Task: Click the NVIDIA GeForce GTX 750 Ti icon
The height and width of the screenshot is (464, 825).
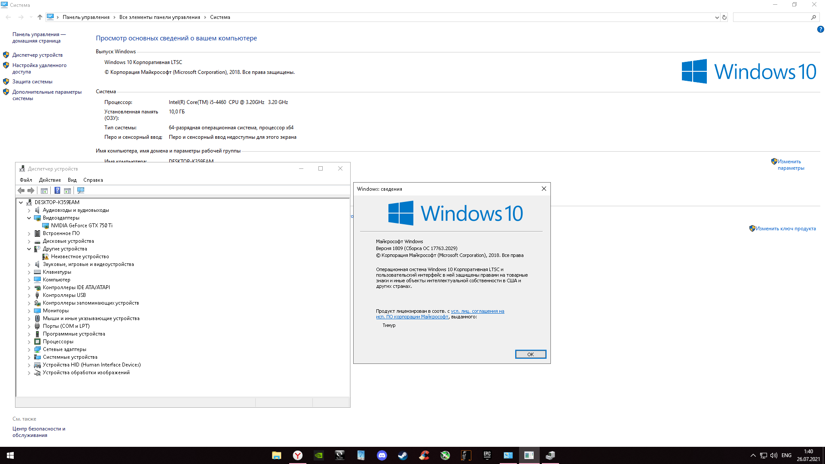Action: [x=45, y=226]
